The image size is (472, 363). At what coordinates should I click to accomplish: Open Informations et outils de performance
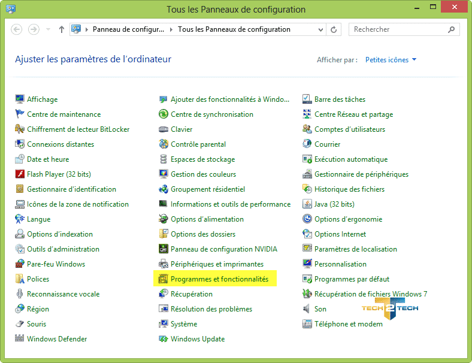231,204
